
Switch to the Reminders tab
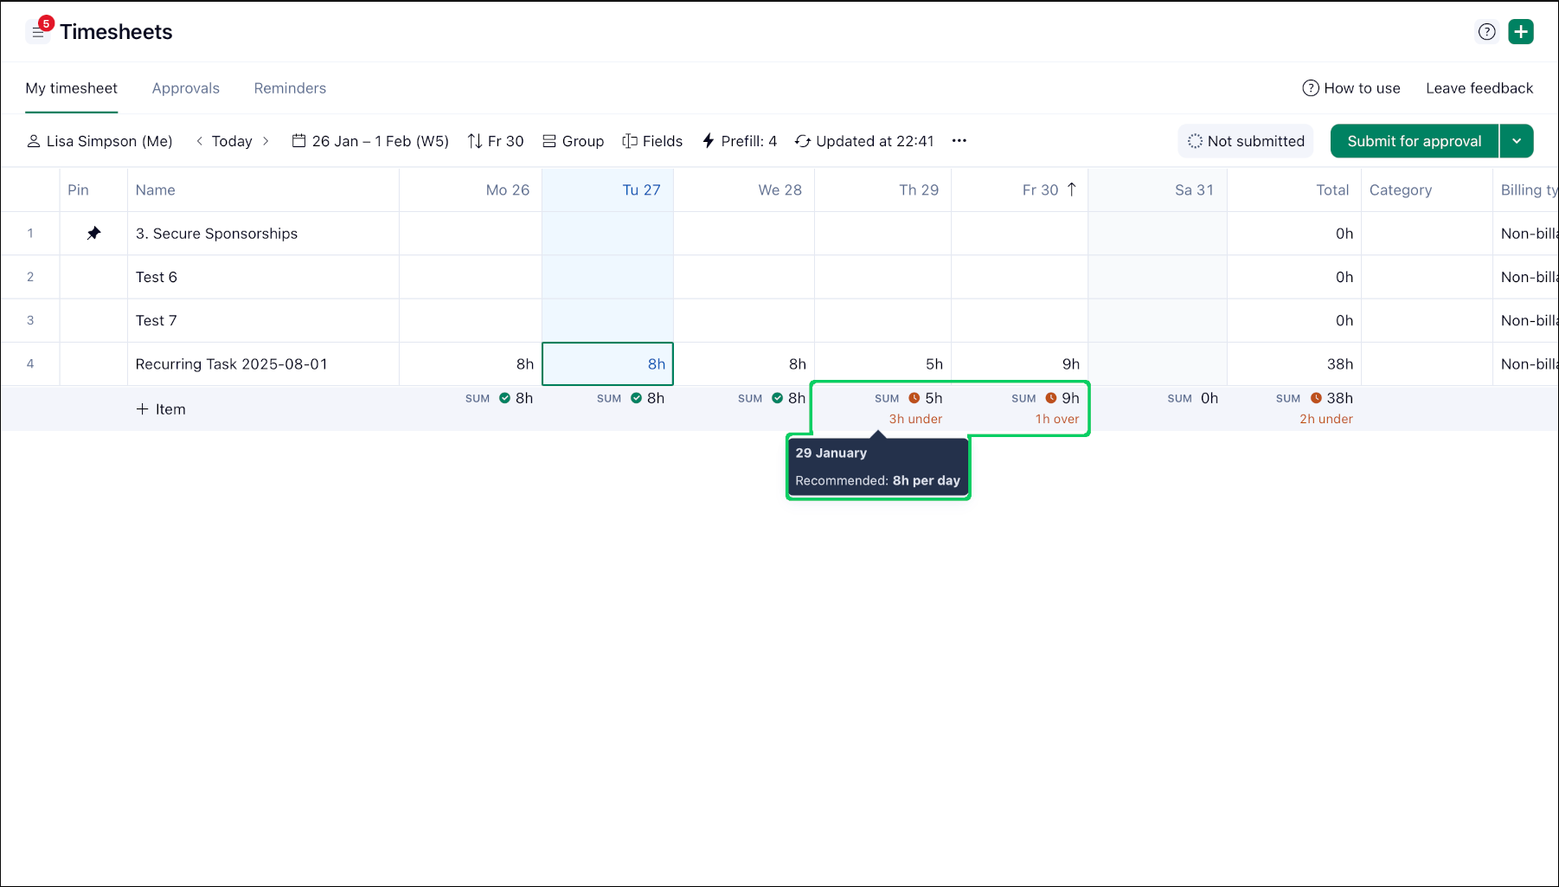click(x=290, y=88)
